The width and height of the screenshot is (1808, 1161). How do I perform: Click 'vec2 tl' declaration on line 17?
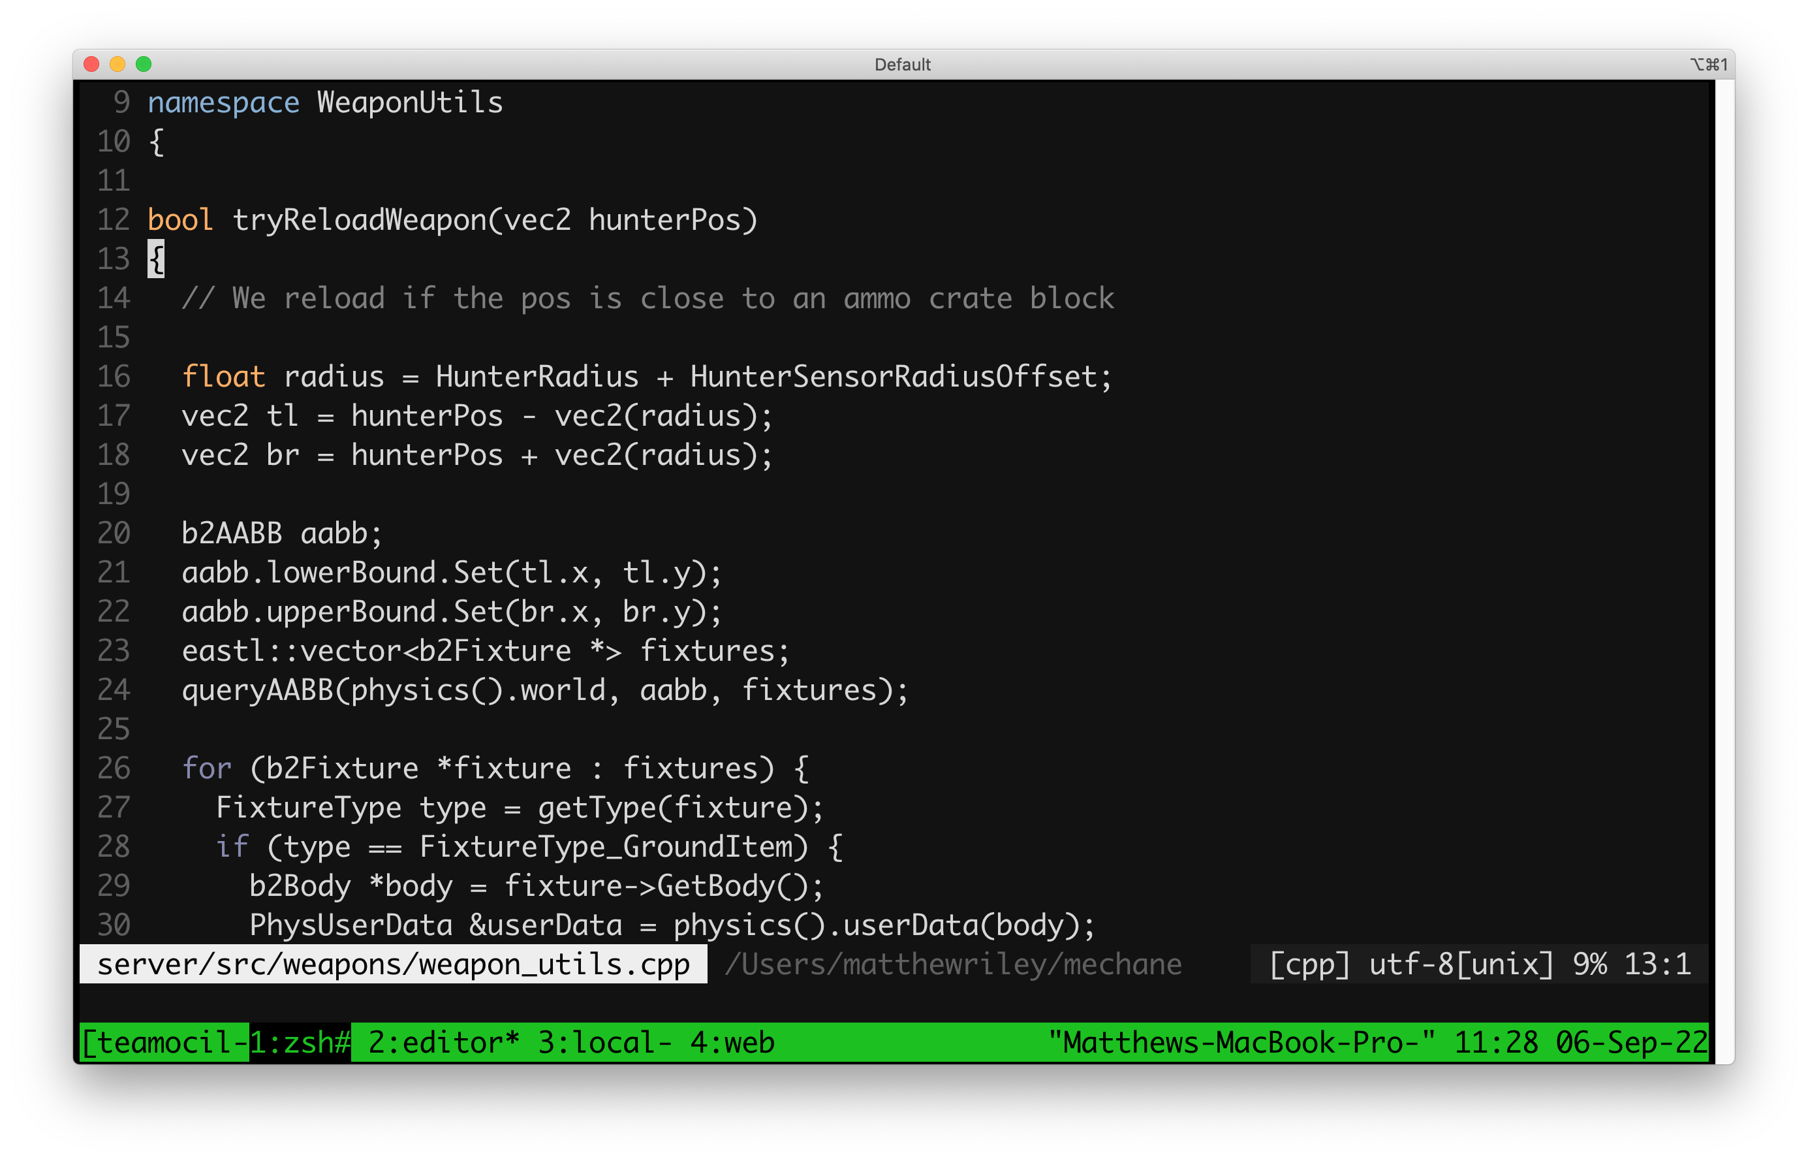240,416
